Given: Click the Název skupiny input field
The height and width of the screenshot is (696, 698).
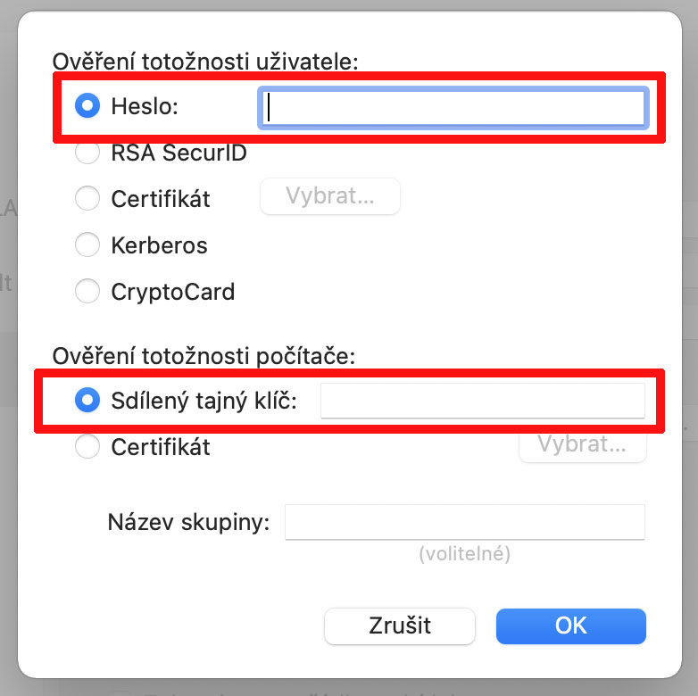Looking at the screenshot, I should click(464, 522).
